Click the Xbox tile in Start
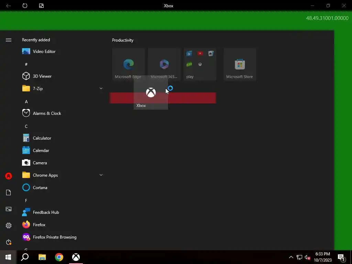352x264 pixels. (151, 92)
